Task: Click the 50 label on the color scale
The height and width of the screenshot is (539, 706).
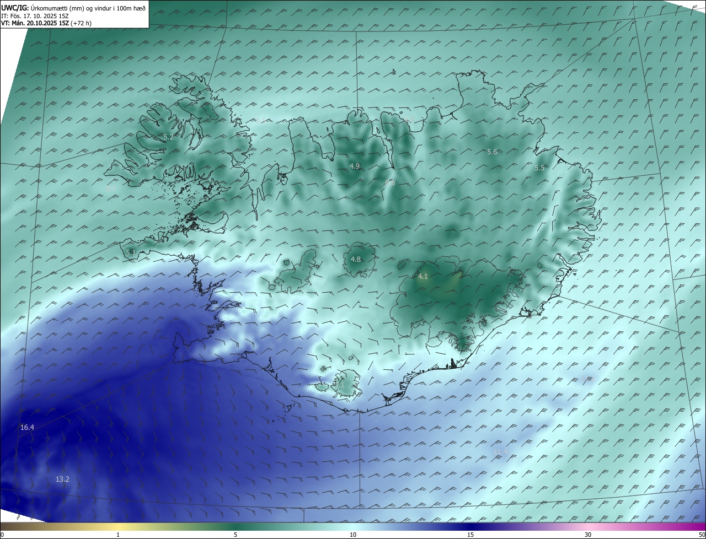Action: coord(701,535)
